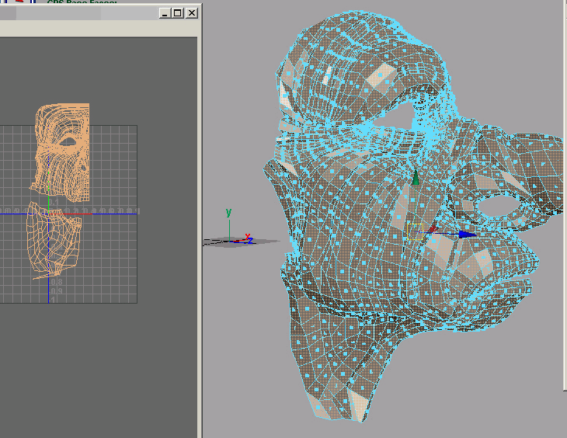Click the yellow center handle of the move manipulator
567x438 pixels.
click(415, 231)
